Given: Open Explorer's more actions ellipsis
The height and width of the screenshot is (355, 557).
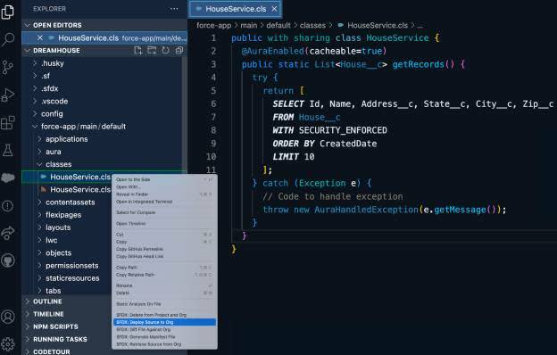Looking at the screenshot, I should tap(174, 9).
